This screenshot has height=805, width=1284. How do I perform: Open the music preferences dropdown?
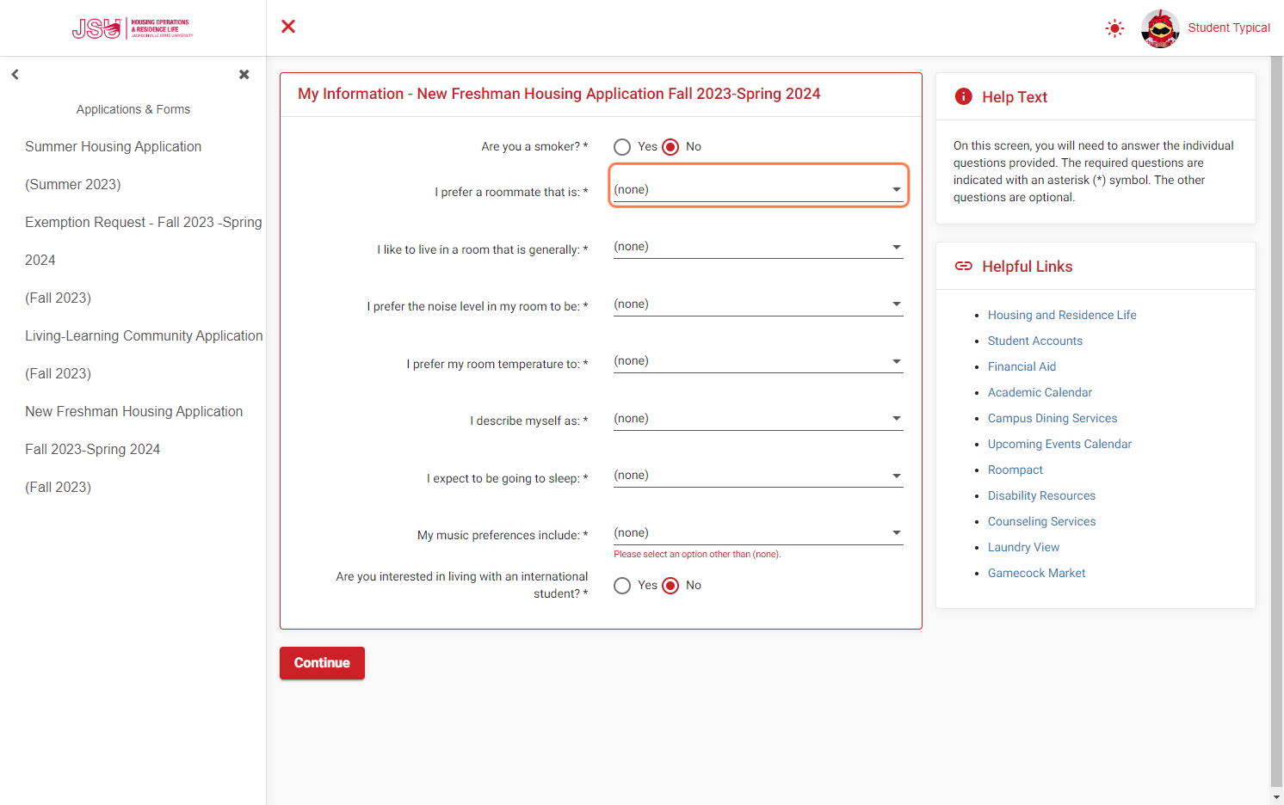pos(758,532)
